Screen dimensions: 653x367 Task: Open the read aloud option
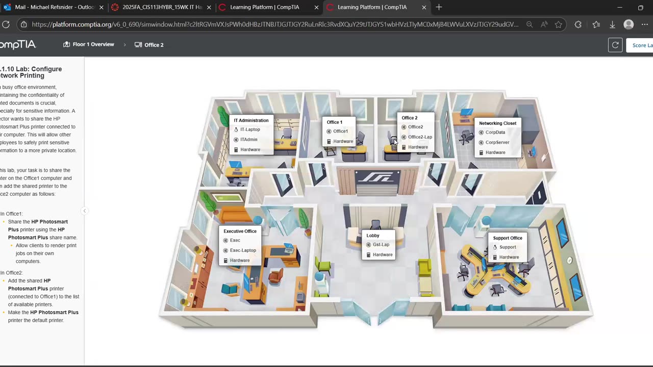tap(544, 24)
